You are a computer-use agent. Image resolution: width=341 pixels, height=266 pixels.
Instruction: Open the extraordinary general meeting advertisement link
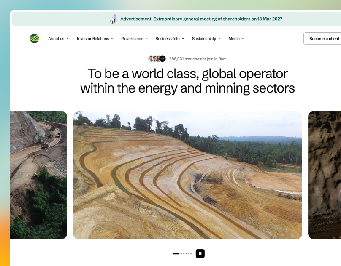pos(201,19)
